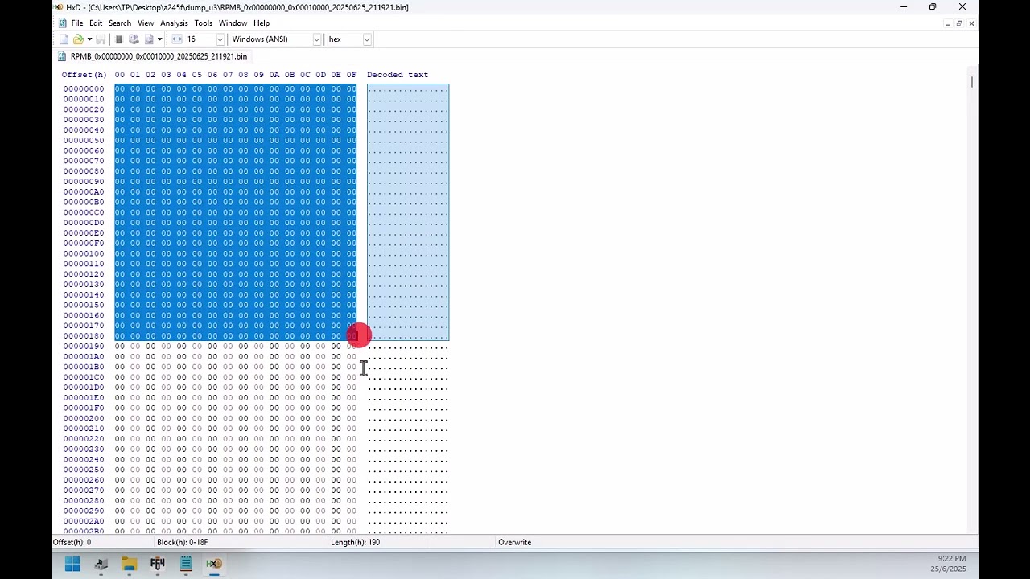Click the Decoded text column header
Image resolution: width=1030 pixels, height=579 pixels.
(398, 75)
